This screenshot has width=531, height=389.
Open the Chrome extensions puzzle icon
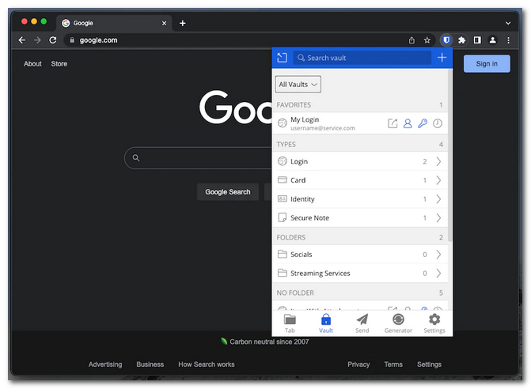click(461, 40)
